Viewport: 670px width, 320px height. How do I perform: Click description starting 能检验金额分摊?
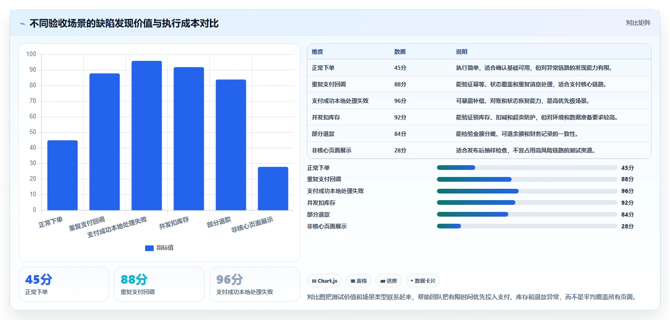click(517, 134)
